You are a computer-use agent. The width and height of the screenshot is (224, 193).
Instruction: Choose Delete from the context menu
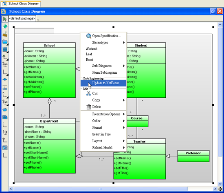click(x=103, y=107)
